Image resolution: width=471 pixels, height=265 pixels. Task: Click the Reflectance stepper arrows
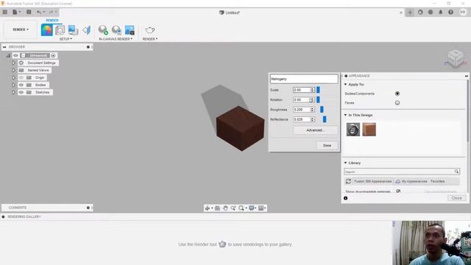(x=312, y=119)
